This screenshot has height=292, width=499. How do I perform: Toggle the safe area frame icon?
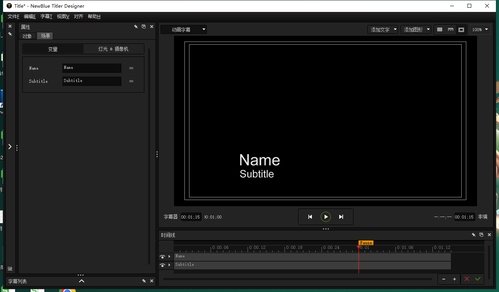point(461,30)
